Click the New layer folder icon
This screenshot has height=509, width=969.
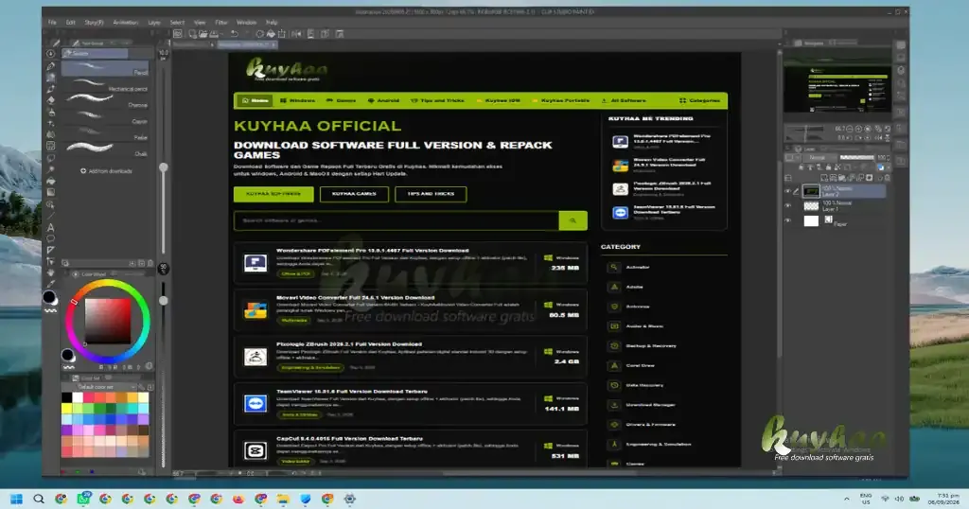click(x=842, y=178)
